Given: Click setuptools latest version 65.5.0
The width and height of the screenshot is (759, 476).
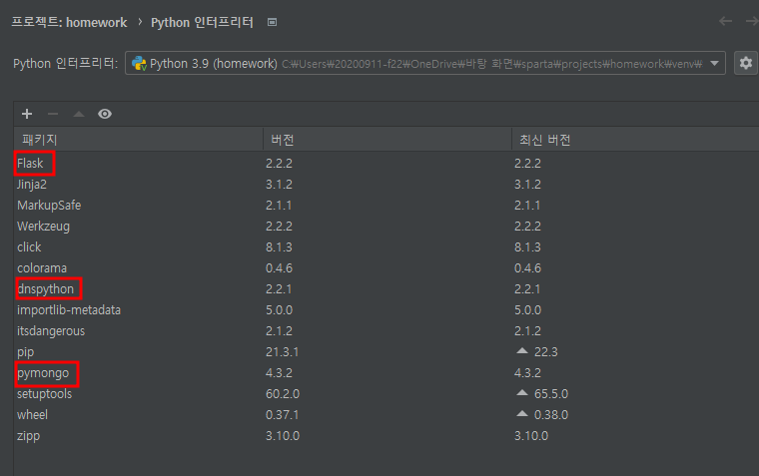Looking at the screenshot, I should (551, 394).
